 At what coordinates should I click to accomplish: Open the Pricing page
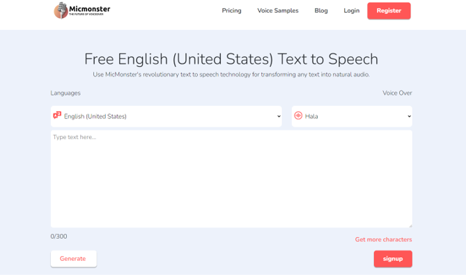[231, 10]
